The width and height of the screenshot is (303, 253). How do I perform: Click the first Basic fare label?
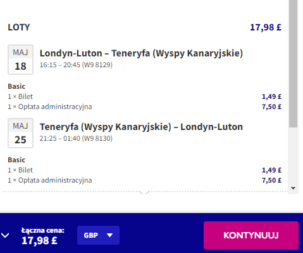coord(16,86)
